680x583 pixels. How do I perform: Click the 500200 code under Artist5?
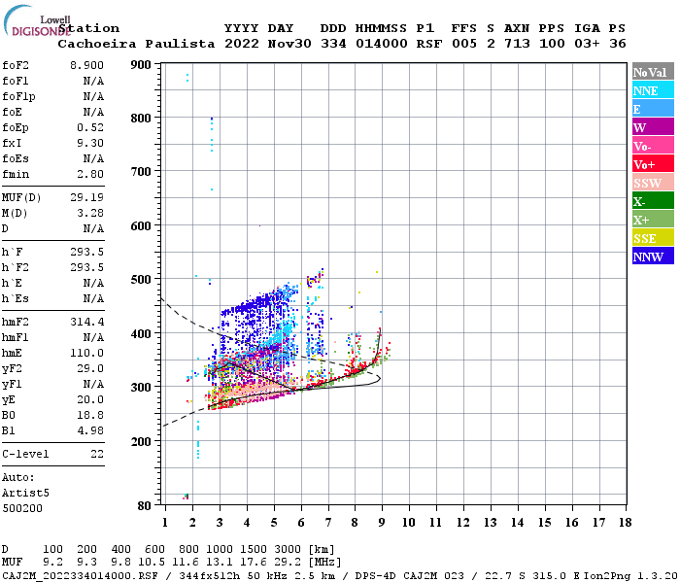[22, 508]
